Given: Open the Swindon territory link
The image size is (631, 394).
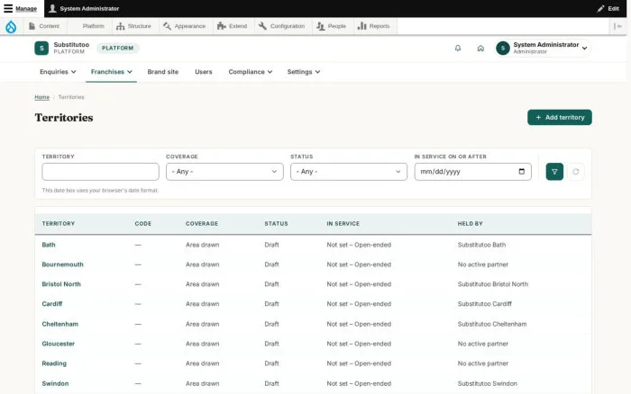Looking at the screenshot, I should click(x=55, y=383).
